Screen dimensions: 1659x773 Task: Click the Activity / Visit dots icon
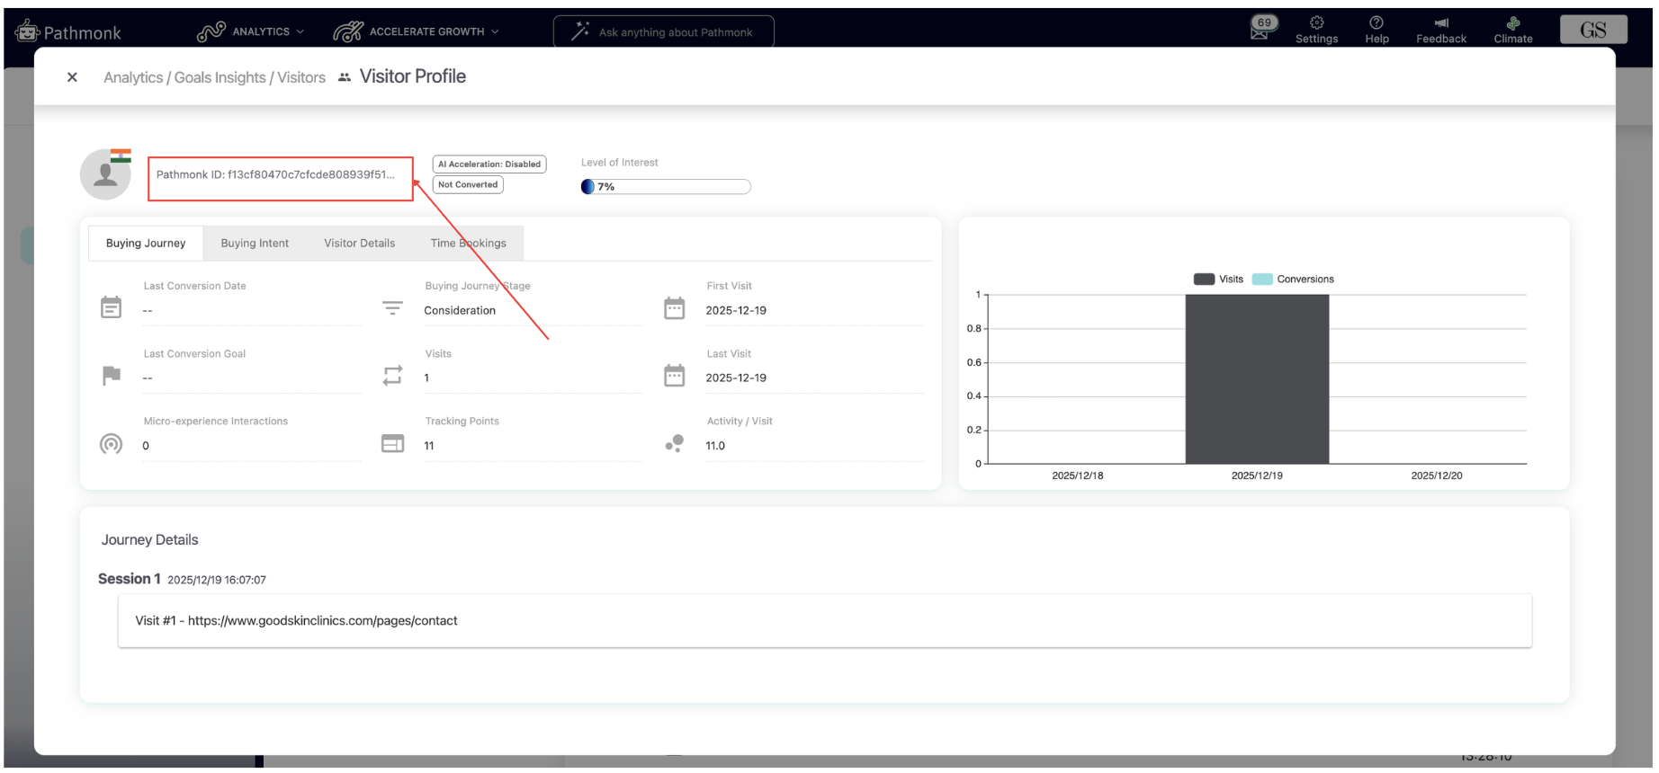[x=674, y=443]
